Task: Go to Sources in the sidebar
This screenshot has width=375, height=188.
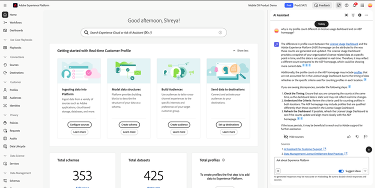Action: 14,65
